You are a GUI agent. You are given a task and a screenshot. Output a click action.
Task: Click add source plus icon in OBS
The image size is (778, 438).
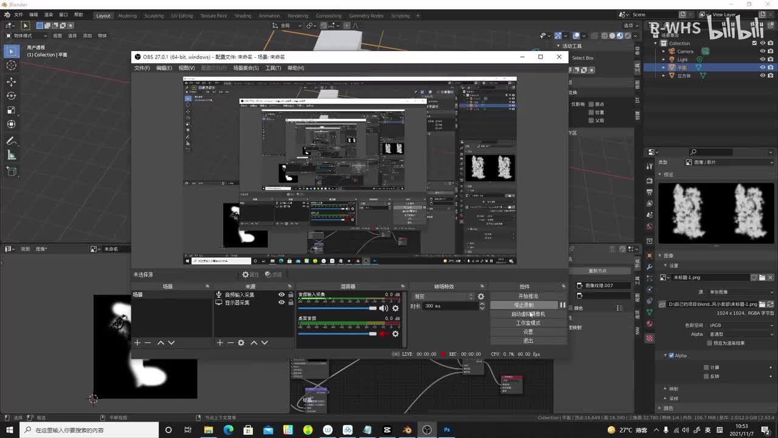coord(220,342)
